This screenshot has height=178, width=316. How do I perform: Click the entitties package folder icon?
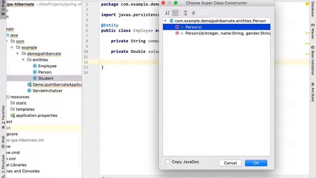click(30, 60)
